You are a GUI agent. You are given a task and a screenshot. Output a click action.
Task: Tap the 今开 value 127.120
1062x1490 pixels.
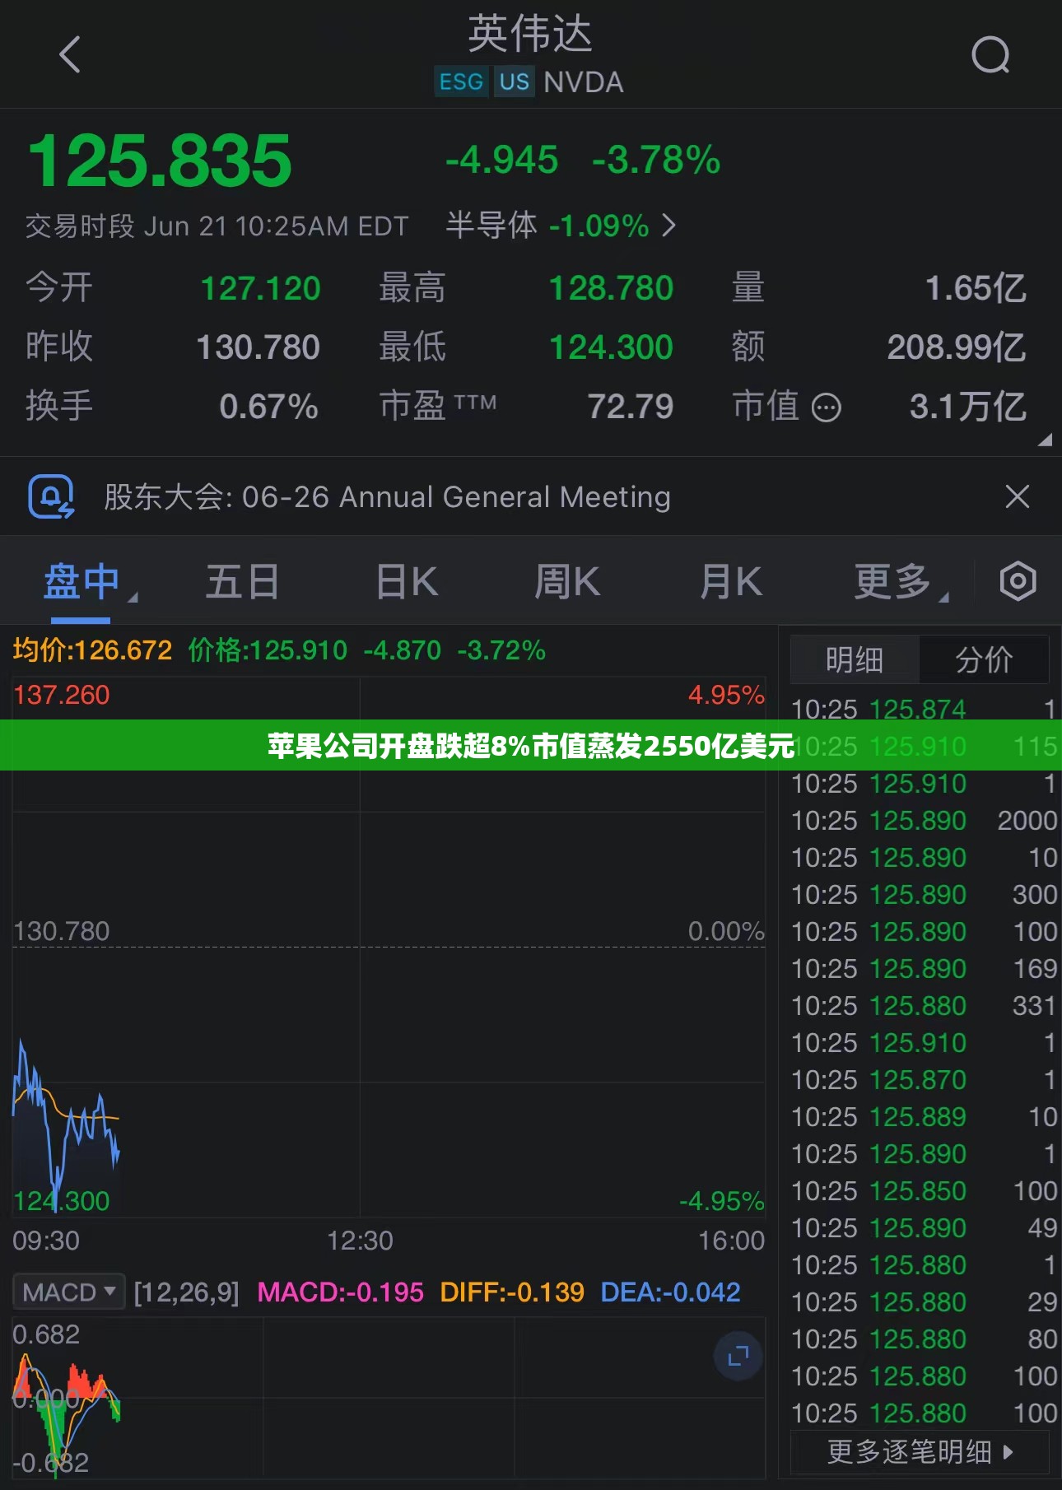[260, 288]
